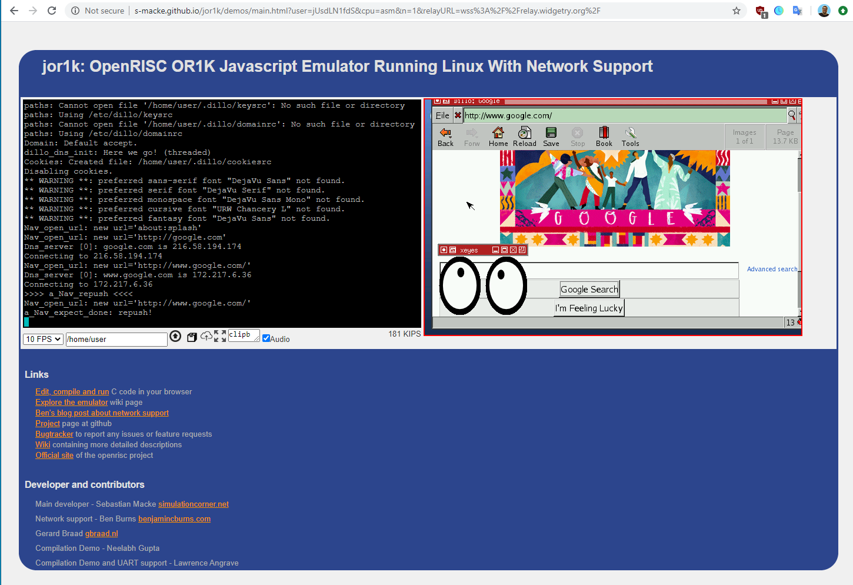Open the File menu in Dillo
Viewport: 853px width, 585px height.
(442, 115)
